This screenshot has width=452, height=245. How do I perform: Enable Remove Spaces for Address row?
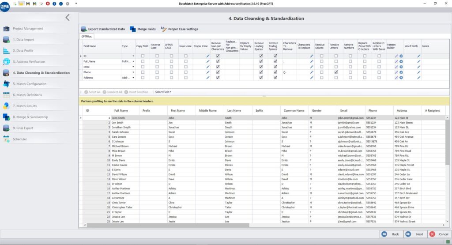(x=321, y=78)
